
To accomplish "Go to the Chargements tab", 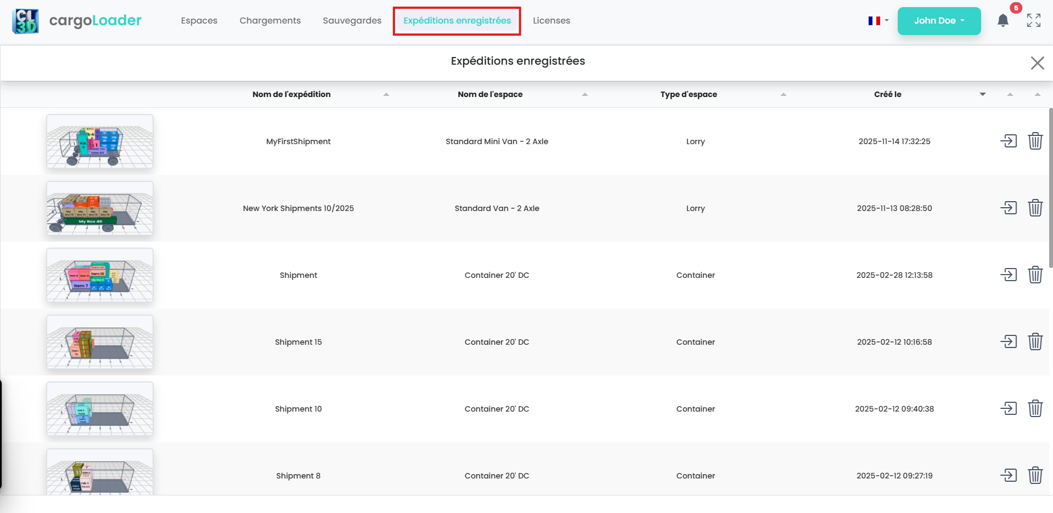I will click(x=270, y=21).
